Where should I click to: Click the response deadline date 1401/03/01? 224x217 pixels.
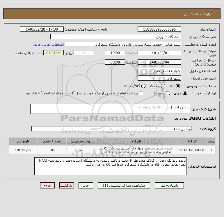pyautogui.click(x=159, y=53)
